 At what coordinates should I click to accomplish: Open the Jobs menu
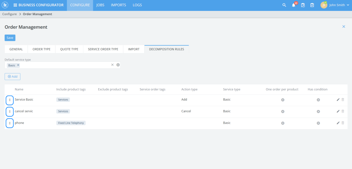tap(100, 5)
